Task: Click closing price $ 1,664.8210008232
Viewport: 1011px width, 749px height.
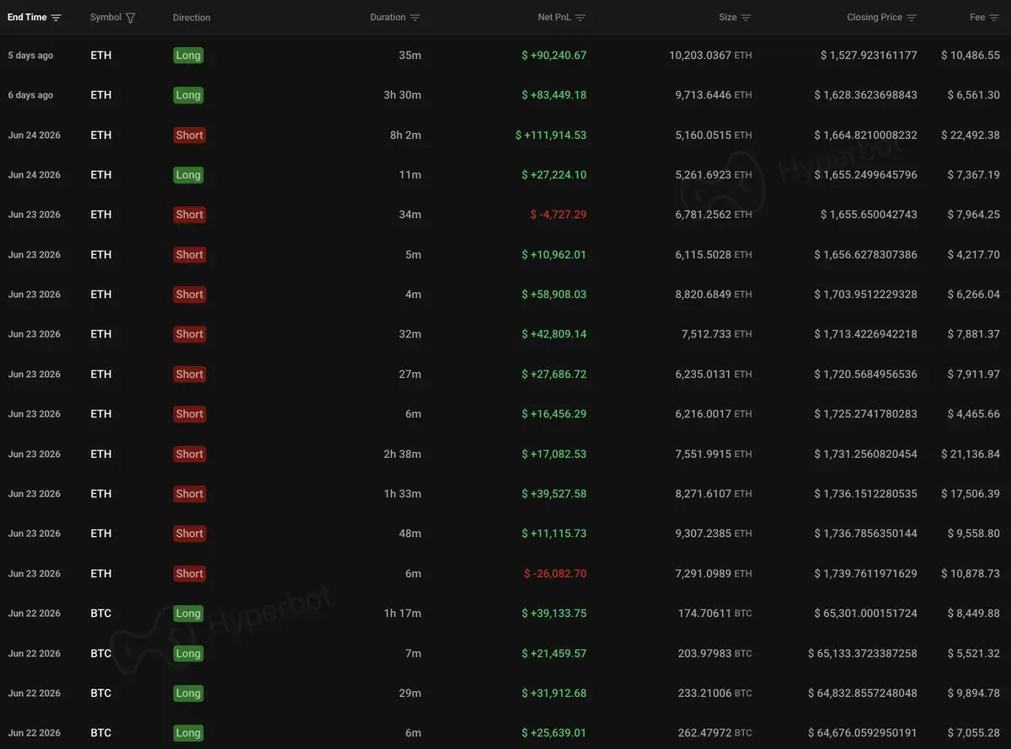Action: pos(866,135)
